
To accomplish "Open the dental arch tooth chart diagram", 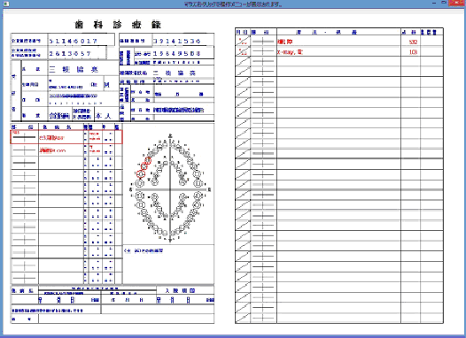I will [170, 188].
